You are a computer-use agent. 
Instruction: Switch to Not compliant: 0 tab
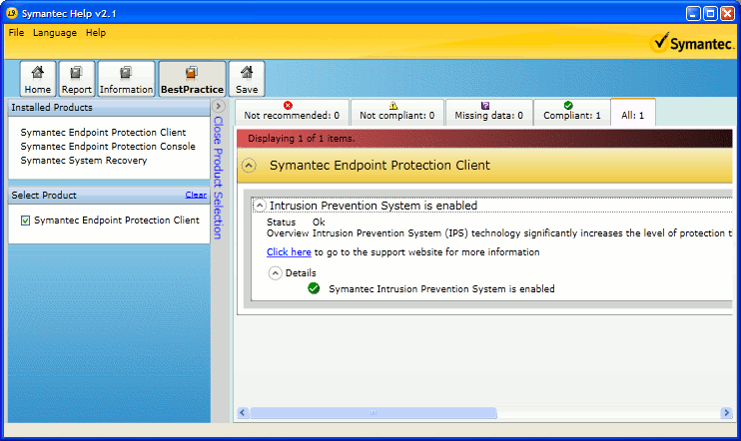(x=397, y=113)
